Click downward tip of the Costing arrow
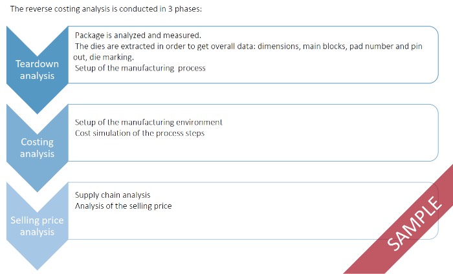Viewport: 453px width, 274px height. tap(37, 187)
